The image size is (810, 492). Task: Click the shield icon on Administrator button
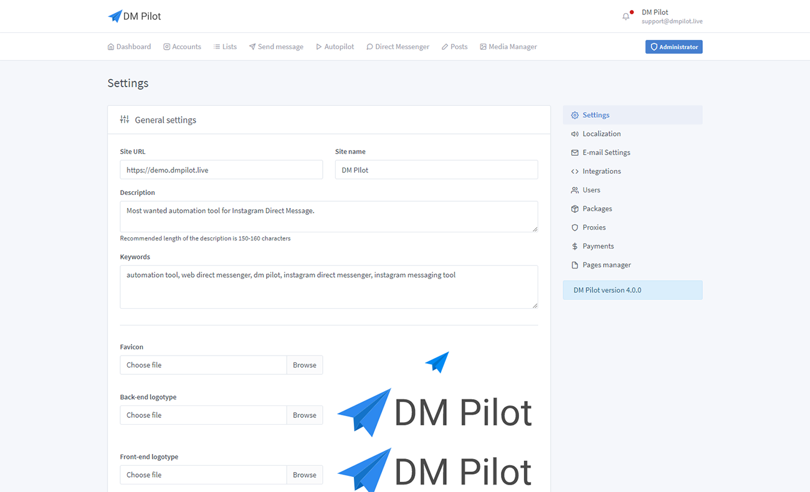[654, 47]
